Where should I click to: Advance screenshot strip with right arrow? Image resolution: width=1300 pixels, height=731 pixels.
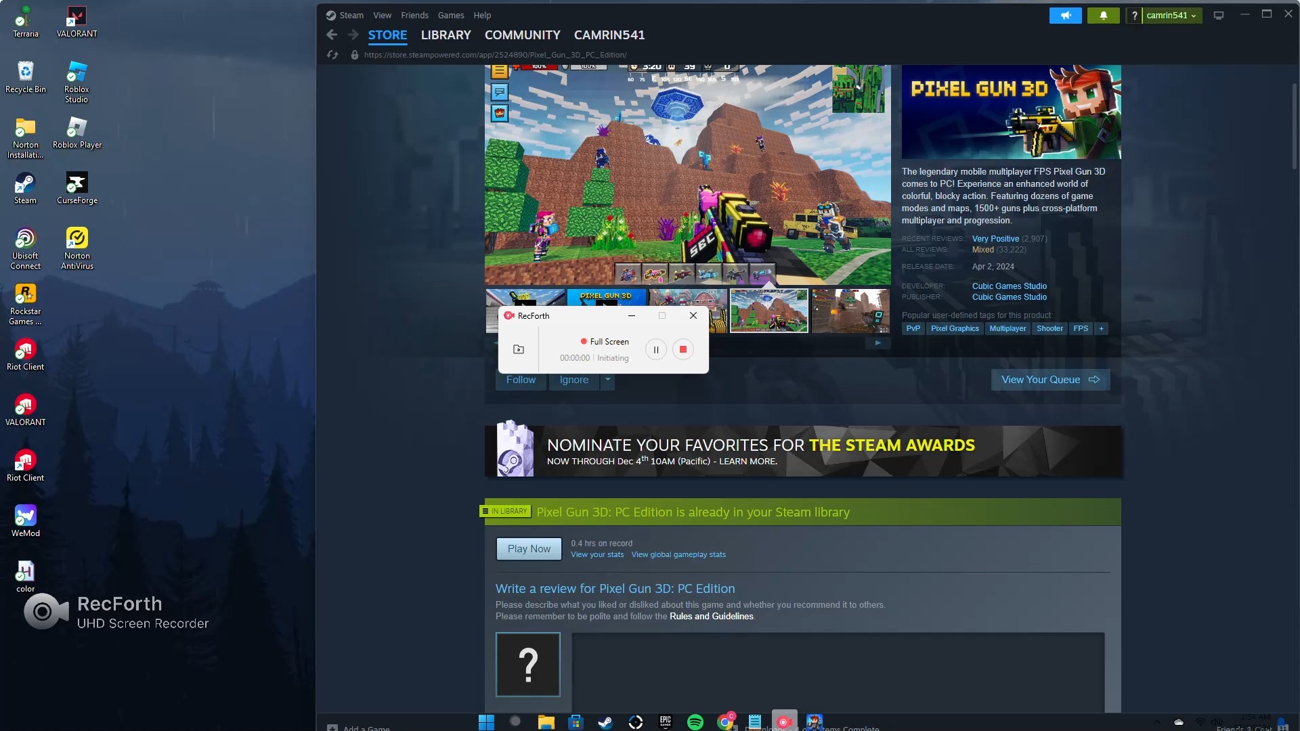click(x=878, y=342)
